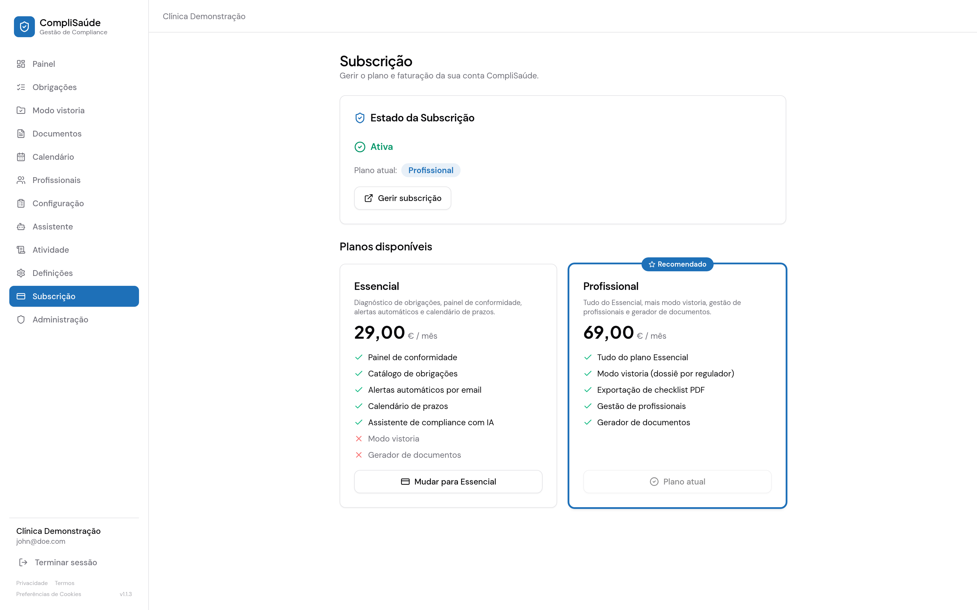Image resolution: width=977 pixels, height=610 pixels.
Task: Open the Configuração sidebar entry
Action: pyautogui.click(x=74, y=203)
